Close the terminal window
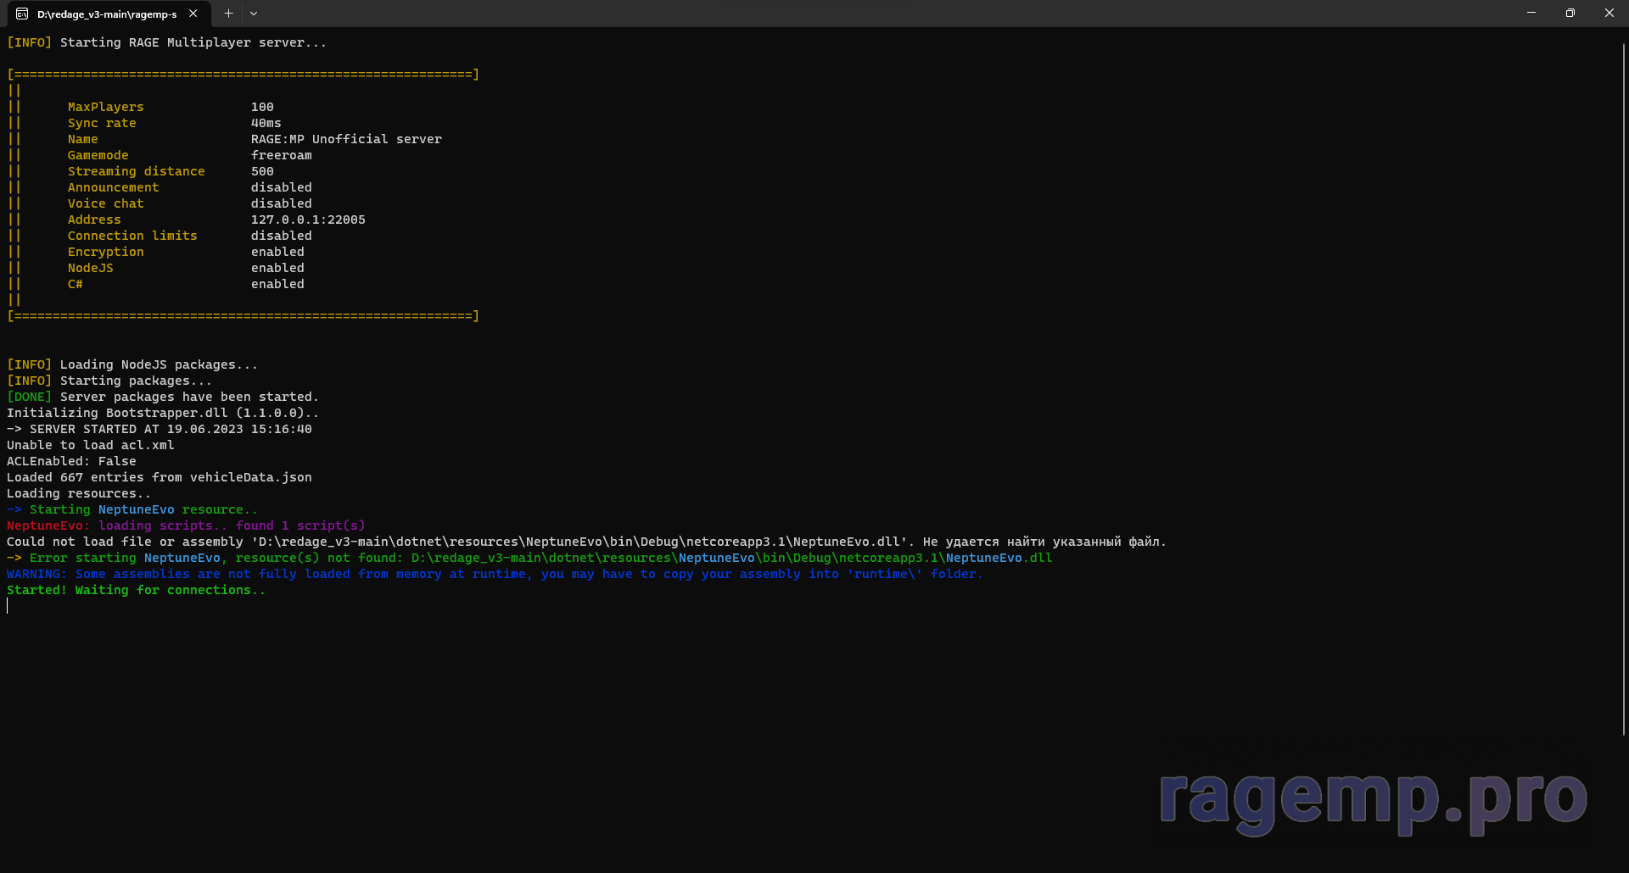 point(1609,14)
